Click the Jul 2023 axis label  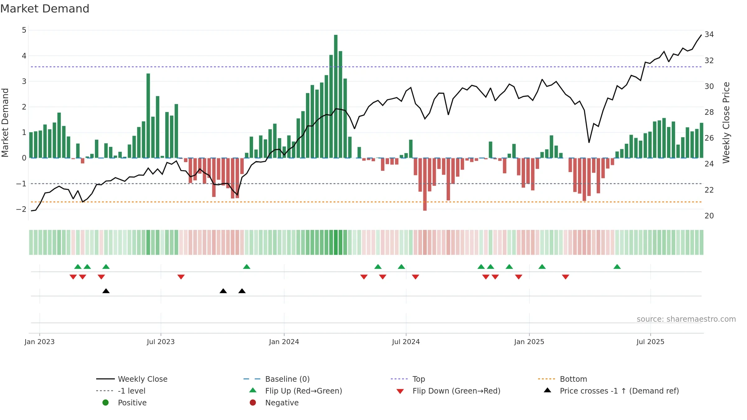point(161,342)
